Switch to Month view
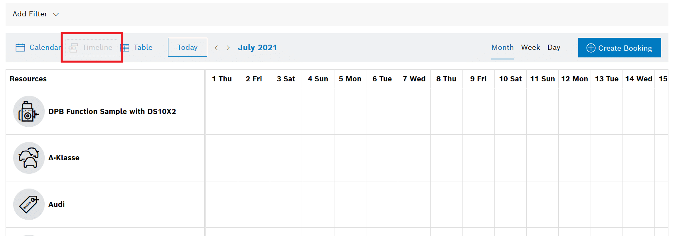This screenshot has width=676, height=236. click(x=502, y=47)
